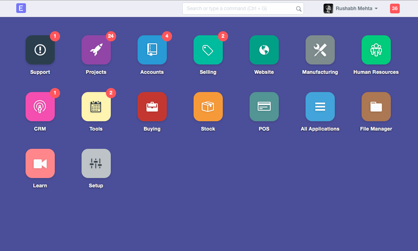Open the Selling tag icon
Screen dimensions: 418x251
click(x=208, y=50)
